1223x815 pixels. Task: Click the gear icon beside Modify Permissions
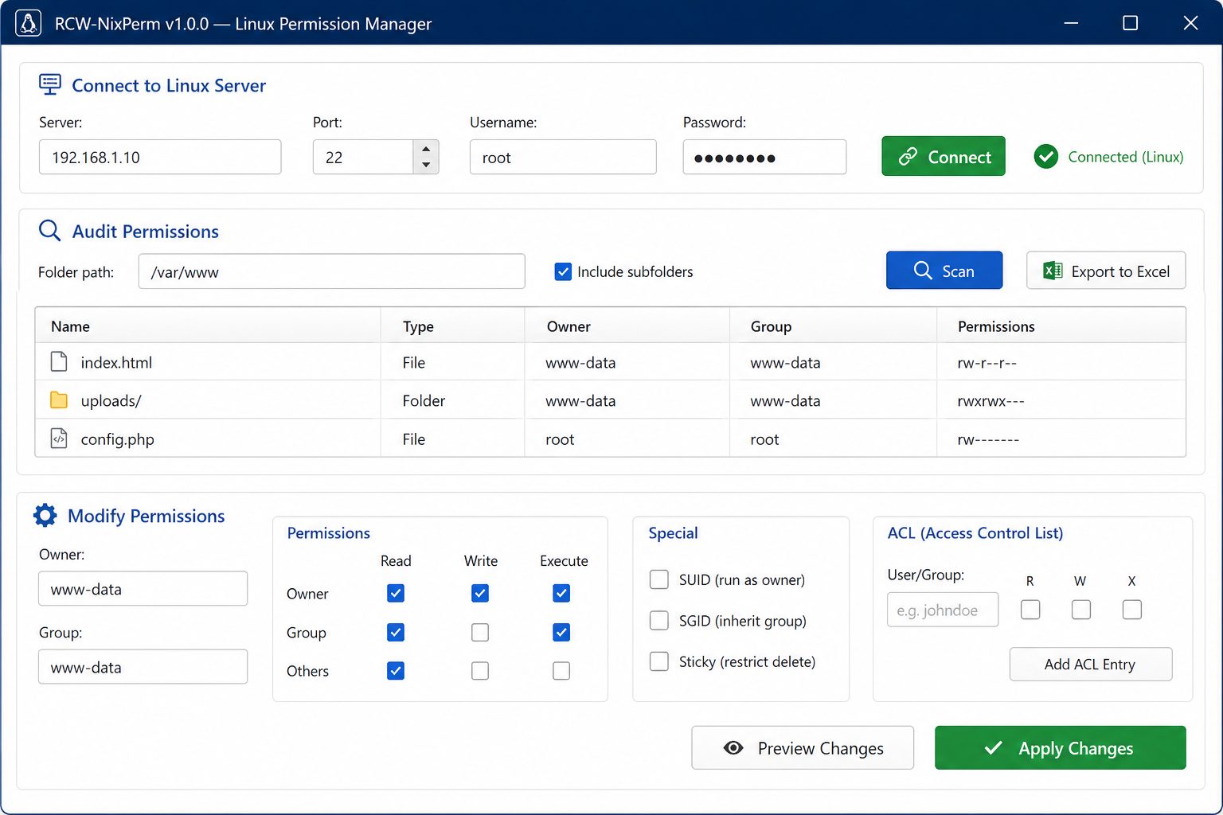[45, 516]
